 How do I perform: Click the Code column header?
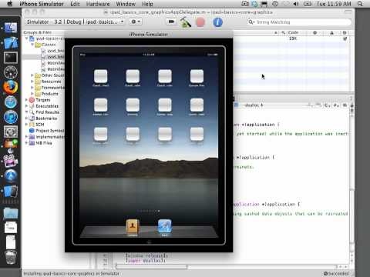coord(293,32)
